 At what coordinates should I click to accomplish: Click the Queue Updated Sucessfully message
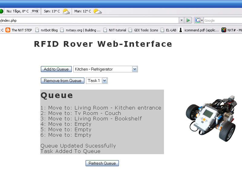78,146
